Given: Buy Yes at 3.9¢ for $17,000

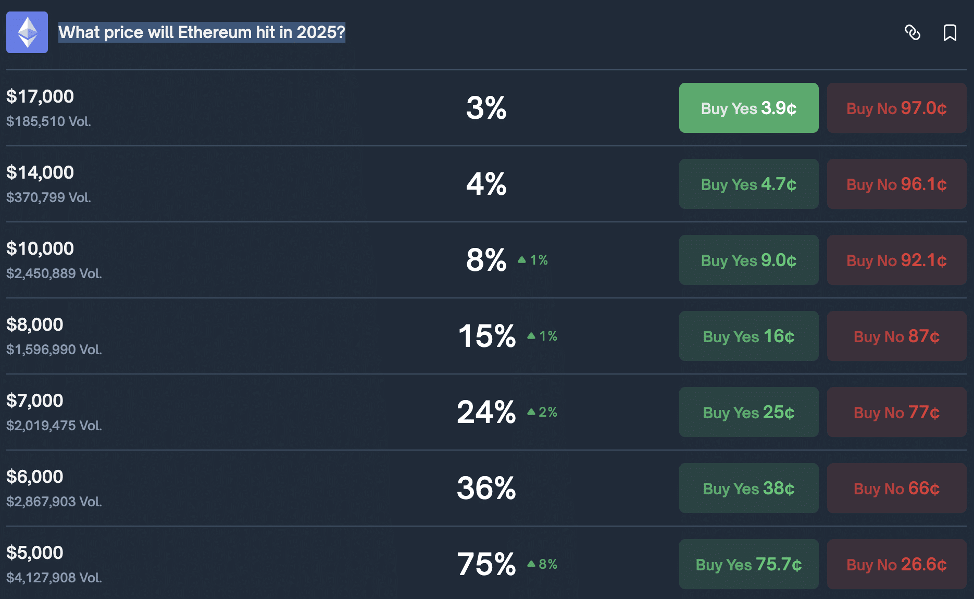Looking at the screenshot, I should (x=748, y=108).
